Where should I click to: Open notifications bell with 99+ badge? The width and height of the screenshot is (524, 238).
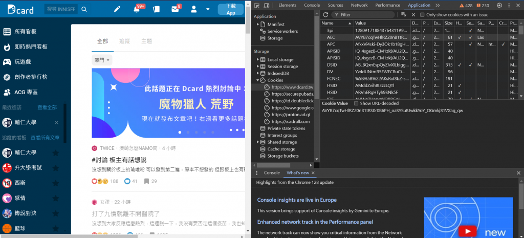[136, 9]
